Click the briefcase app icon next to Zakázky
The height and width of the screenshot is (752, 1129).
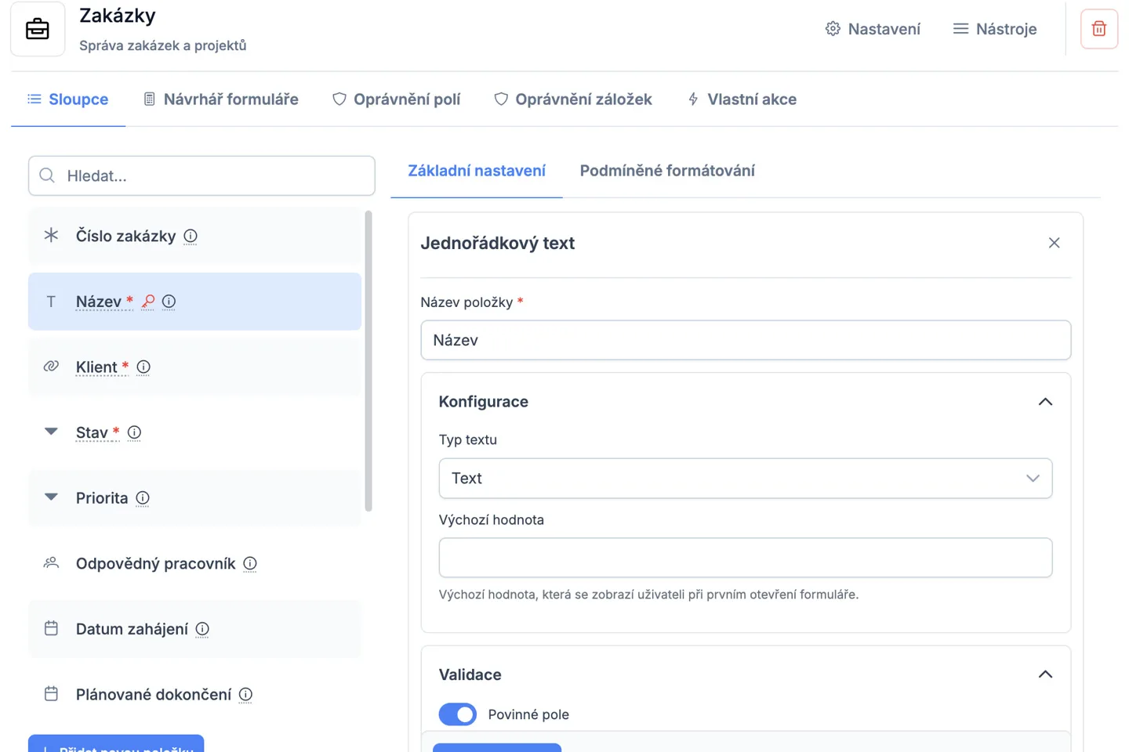click(37, 28)
